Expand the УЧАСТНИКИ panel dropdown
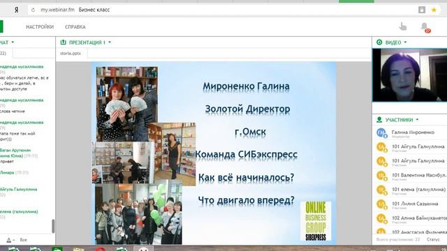 (x=418, y=120)
